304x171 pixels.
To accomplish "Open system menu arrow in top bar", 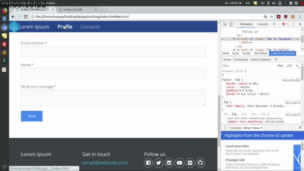I will click(x=285, y=3).
